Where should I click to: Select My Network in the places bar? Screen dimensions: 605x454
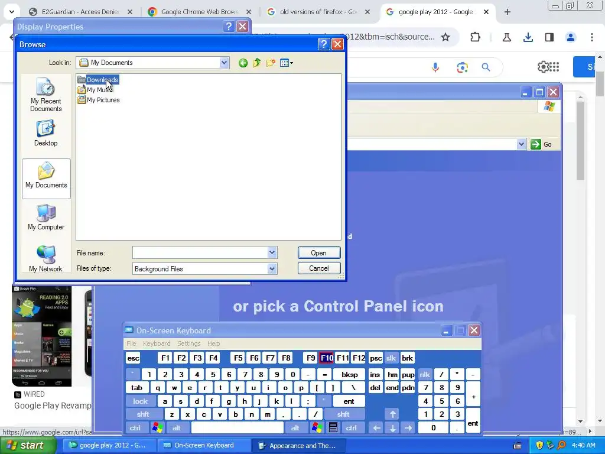coord(46,259)
